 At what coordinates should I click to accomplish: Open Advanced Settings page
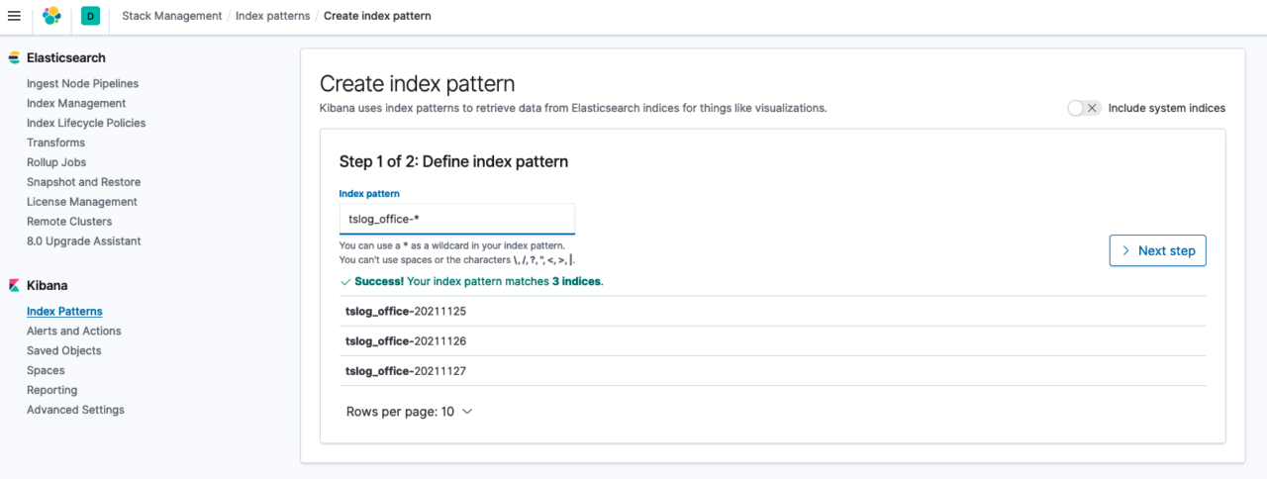click(75, 411)
